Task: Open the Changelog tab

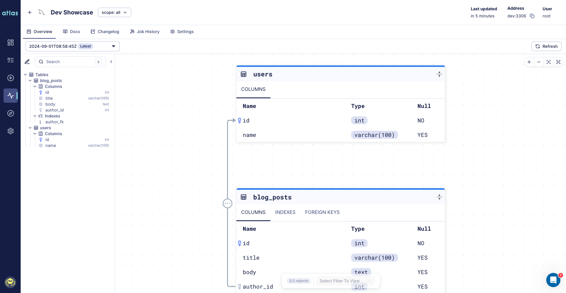Action: [105, 32]
